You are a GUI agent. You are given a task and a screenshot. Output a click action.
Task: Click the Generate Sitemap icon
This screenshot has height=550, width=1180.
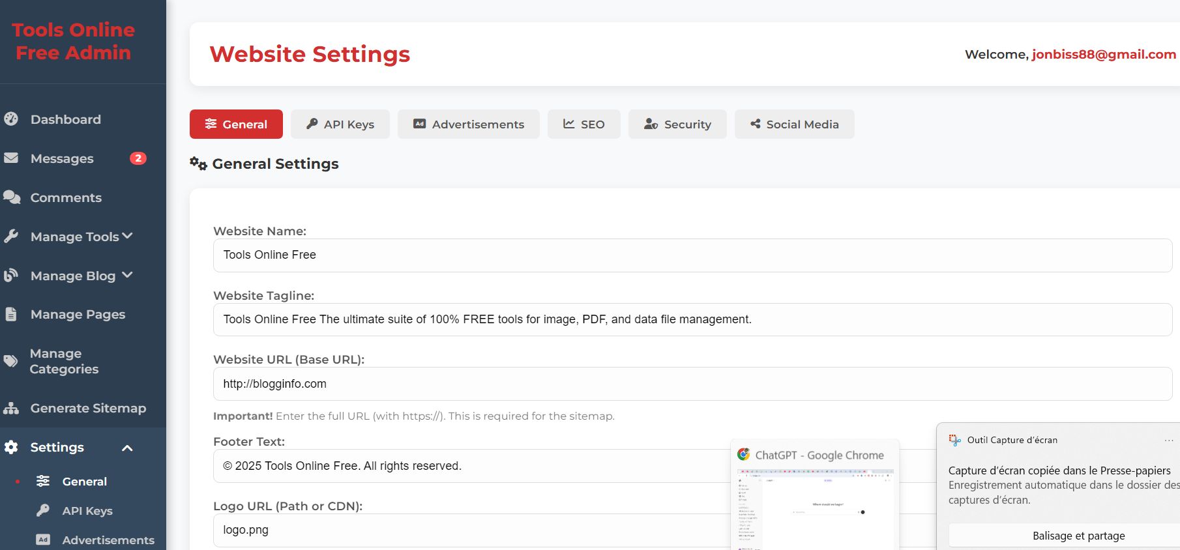tap(11, 408)
